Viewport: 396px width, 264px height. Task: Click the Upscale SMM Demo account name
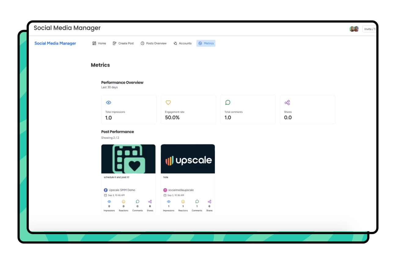122,190
